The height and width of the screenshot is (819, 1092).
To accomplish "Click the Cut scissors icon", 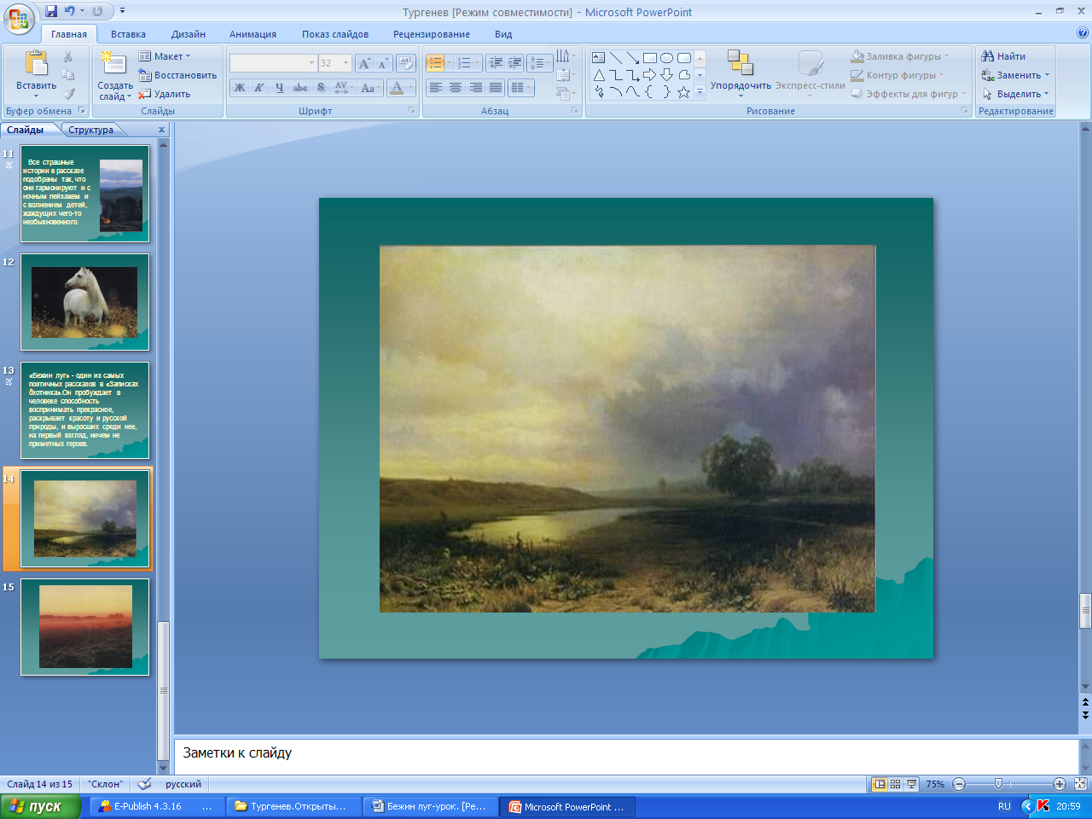I will pyautogui.click(x=68, y=56).
